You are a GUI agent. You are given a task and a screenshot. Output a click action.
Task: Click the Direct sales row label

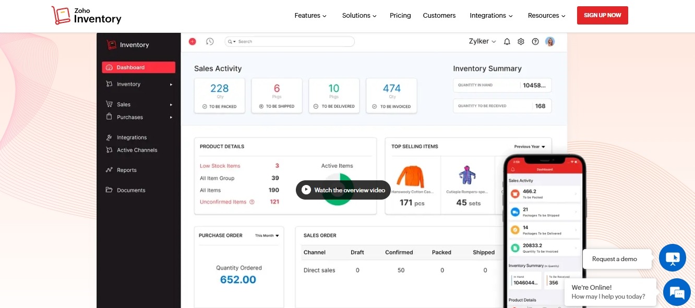tap(319, 270)
